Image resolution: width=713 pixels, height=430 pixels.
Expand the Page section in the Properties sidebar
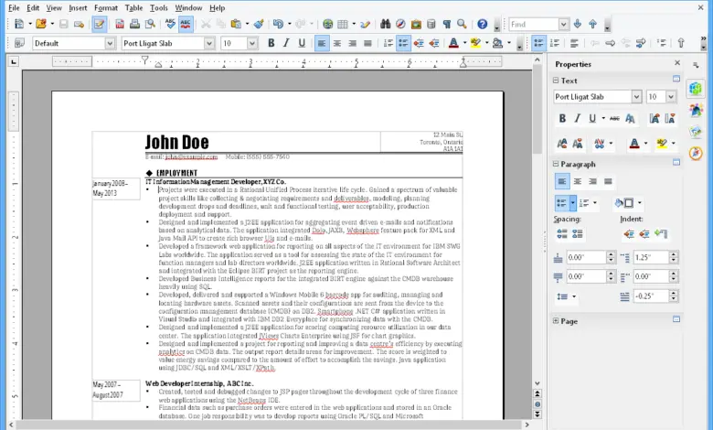point(558,321)
